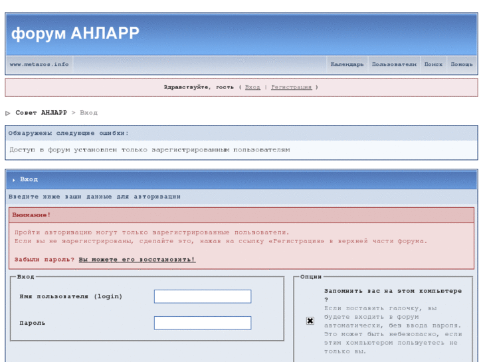The image size is (483, 362).
Task: Open the Календарь menu item
Action: click(x=347, y=64)
